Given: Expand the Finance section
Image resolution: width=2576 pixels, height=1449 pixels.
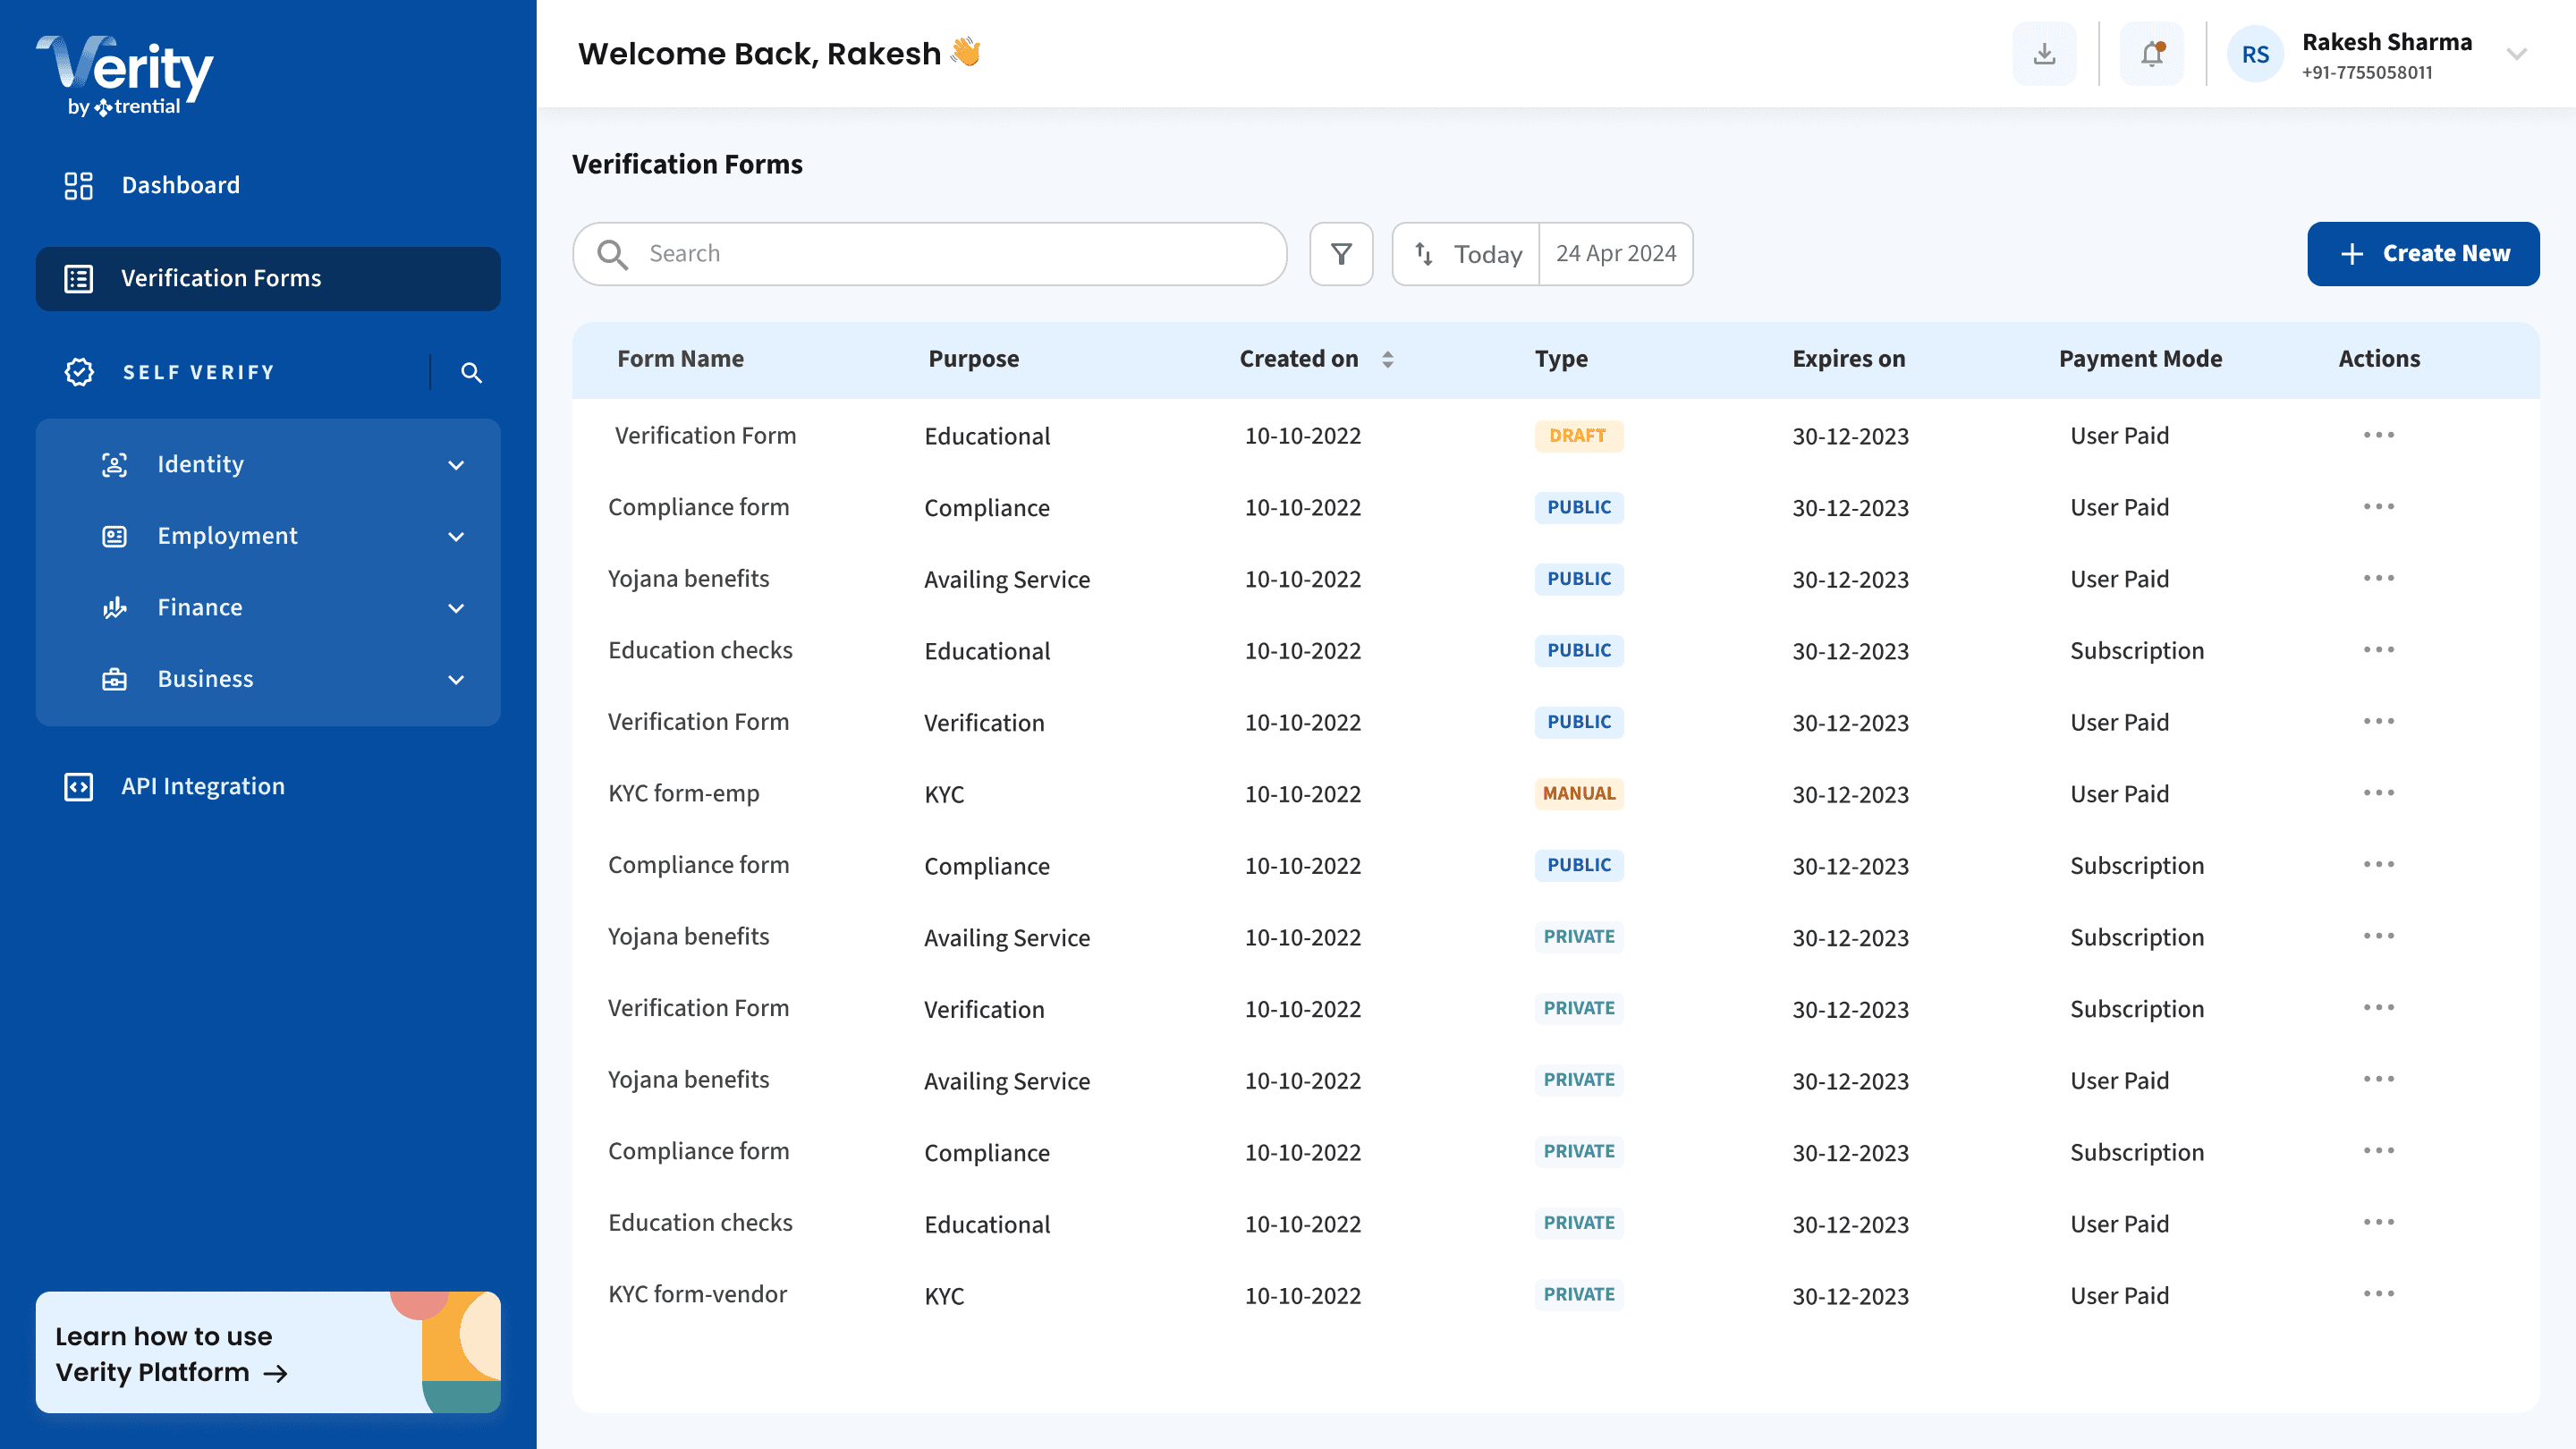Looking at the screenshot, I should (x=456, y=608).
